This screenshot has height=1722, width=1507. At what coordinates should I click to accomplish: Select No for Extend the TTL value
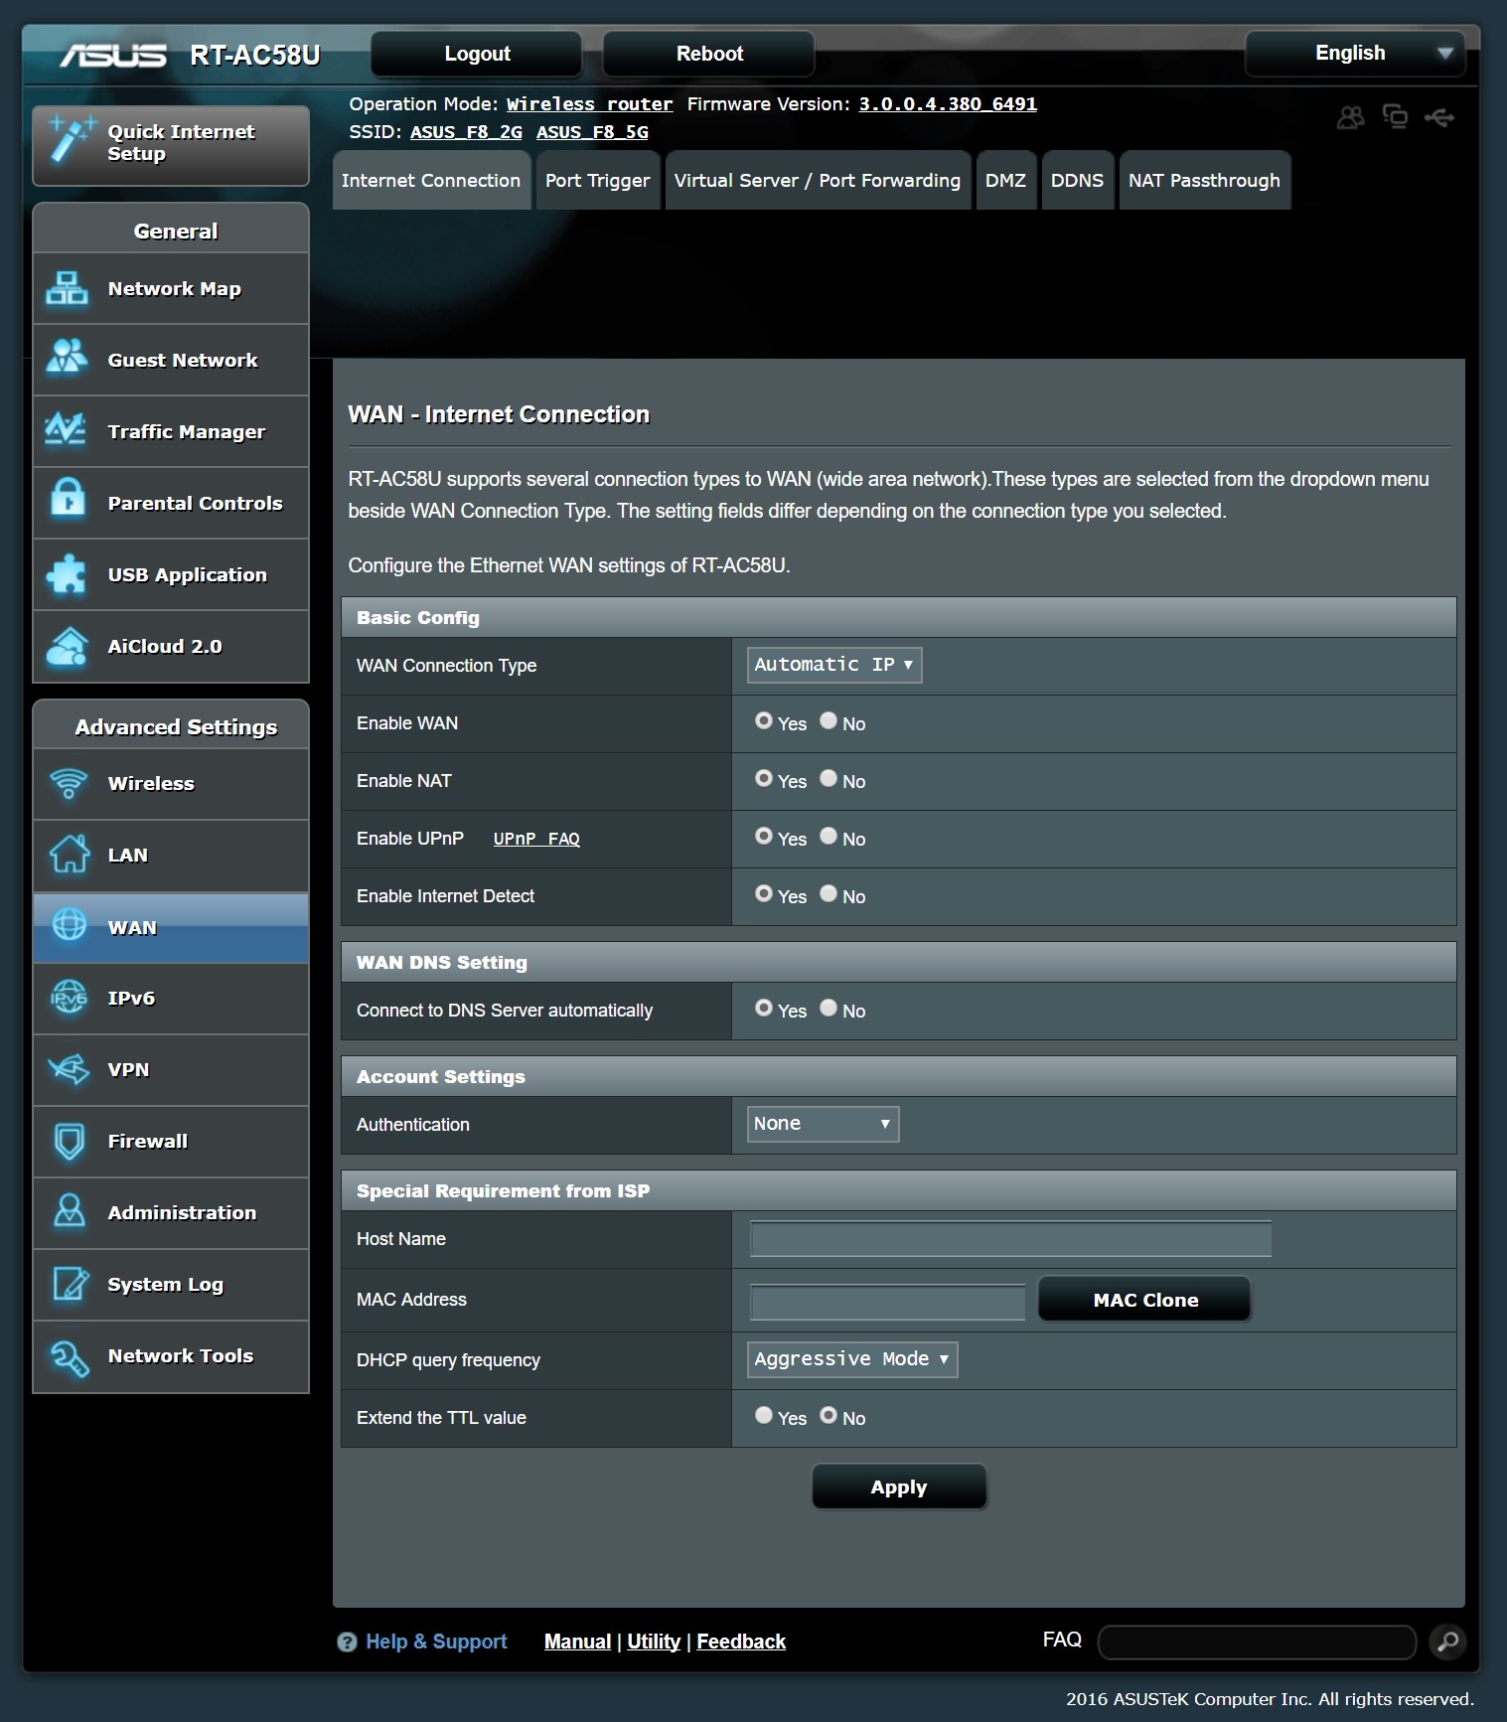(x=829, y=1416)
